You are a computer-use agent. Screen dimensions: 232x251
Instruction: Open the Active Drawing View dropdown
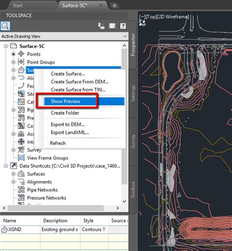64,36
